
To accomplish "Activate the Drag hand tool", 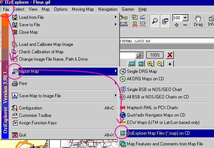I will pyautogui.click(x=198, y=21).
